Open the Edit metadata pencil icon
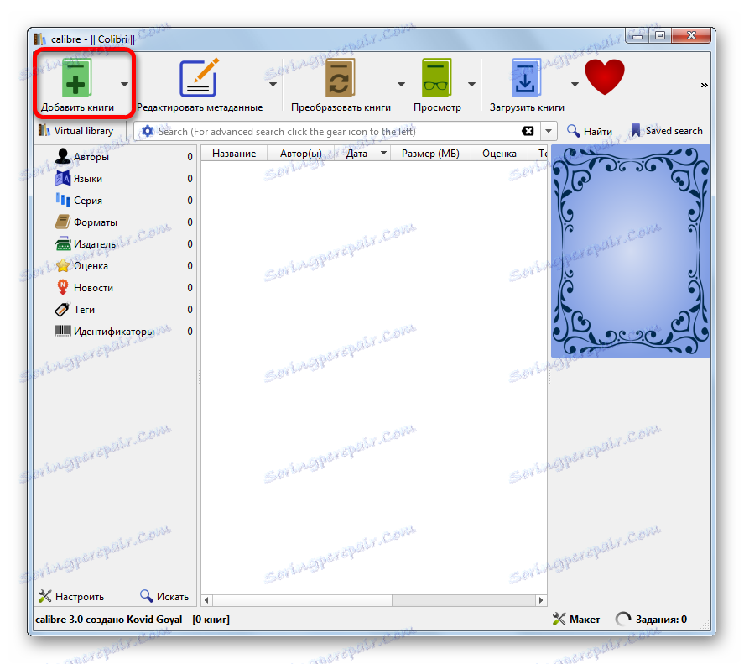Viewport: 744px width, 664px height. [200, 78]
